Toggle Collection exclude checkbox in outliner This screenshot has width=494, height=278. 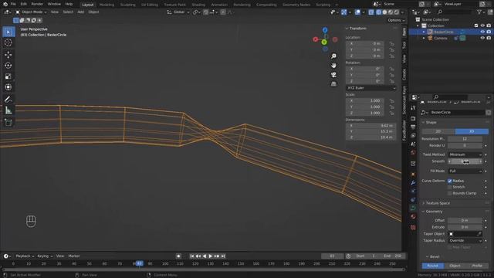pyautogui.click(x=476, y=25)
